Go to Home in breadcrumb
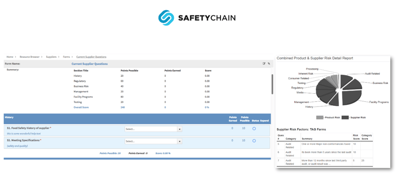The width and height of the screenshot is (400, 194). pos(10,57)
